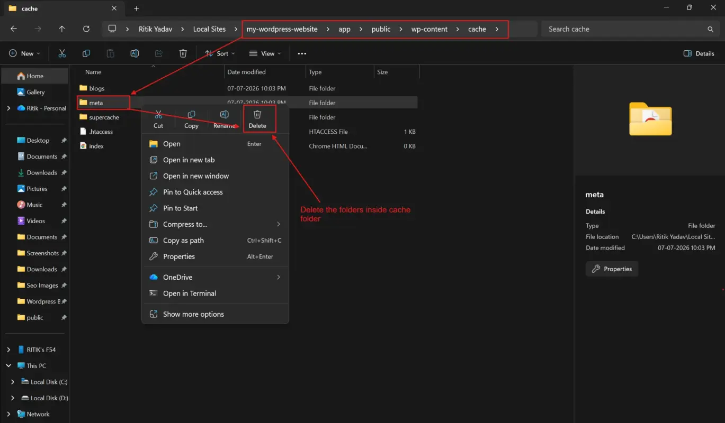Sort by the Name column header
This screenshot has width=725, height=423.
pyautogui.click(x=93, y=72)
